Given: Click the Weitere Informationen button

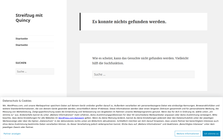Looking at the screenshot, I should tap(188, 133).
